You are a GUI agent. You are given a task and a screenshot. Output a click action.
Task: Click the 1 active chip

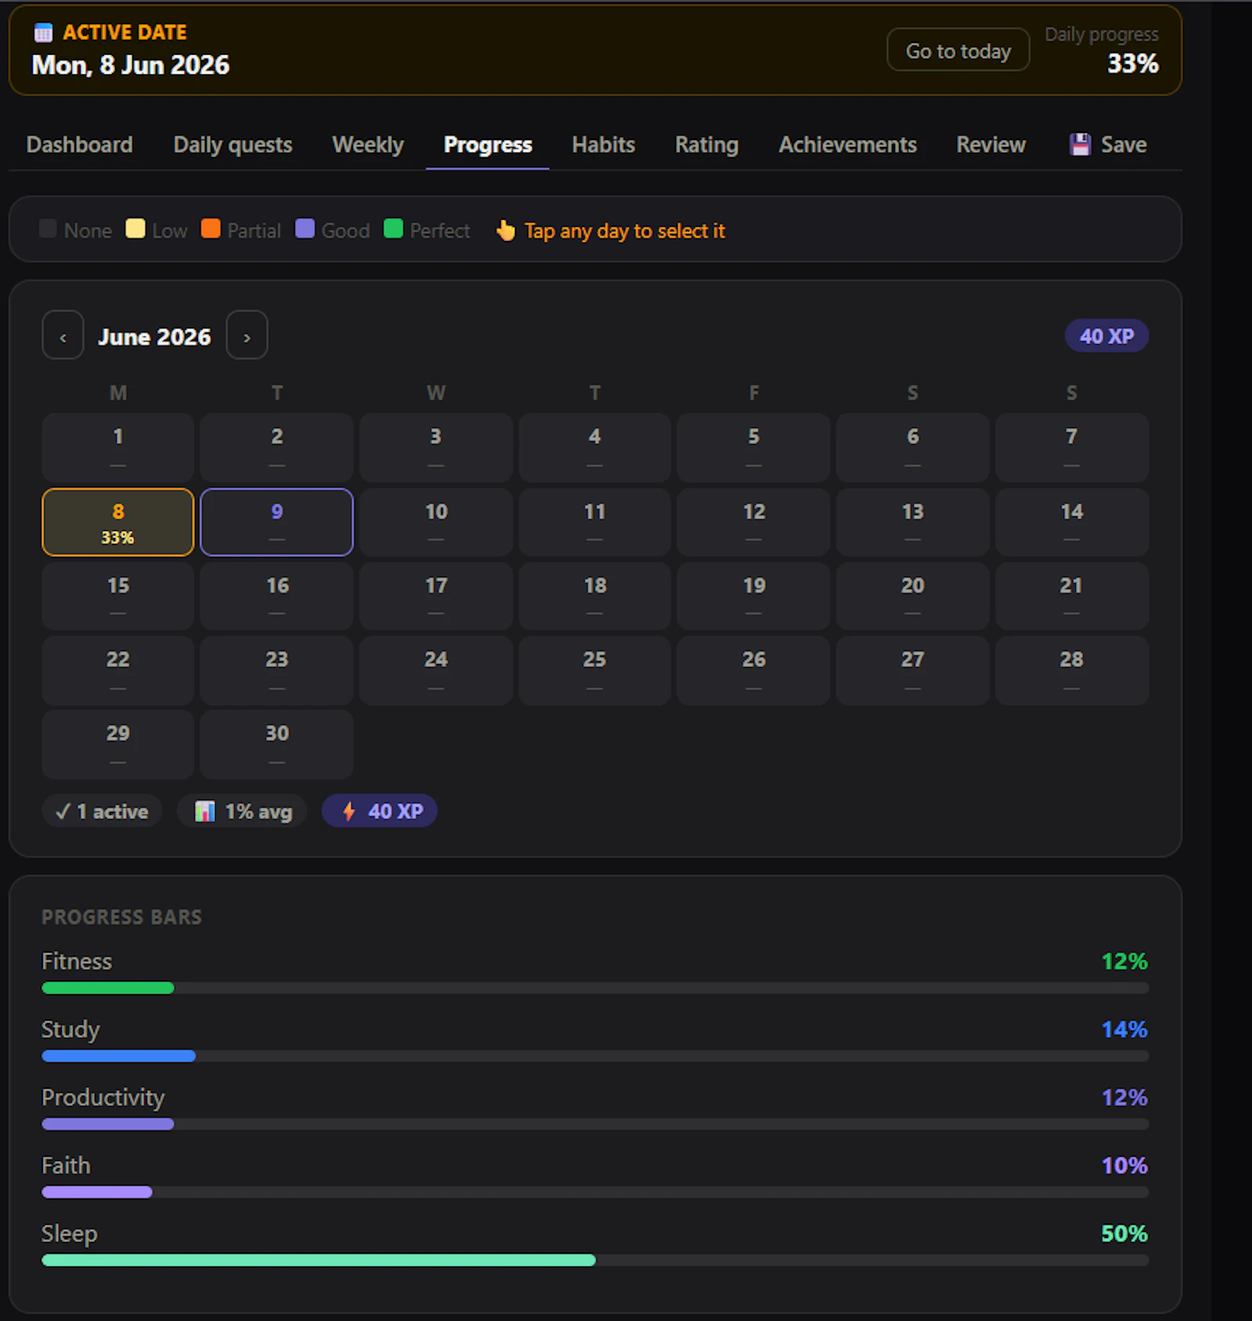point(102,811)
